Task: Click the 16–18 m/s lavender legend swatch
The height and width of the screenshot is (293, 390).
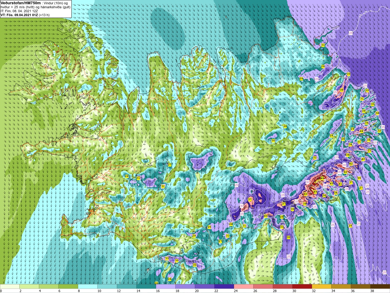Action: (x=166, y=287)
